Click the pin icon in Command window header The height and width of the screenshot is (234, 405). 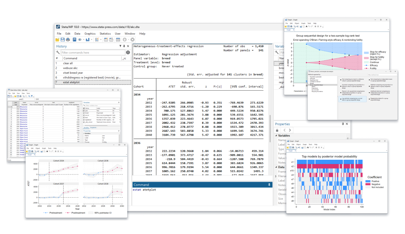[269, 185]
